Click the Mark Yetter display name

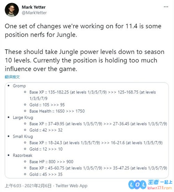[x=33, y=7]
